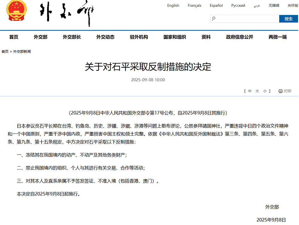Open the 无障碍 accessibility mode
Viewport: 299px width, 225px height.
pyautogui.click(x=274, y=5)
